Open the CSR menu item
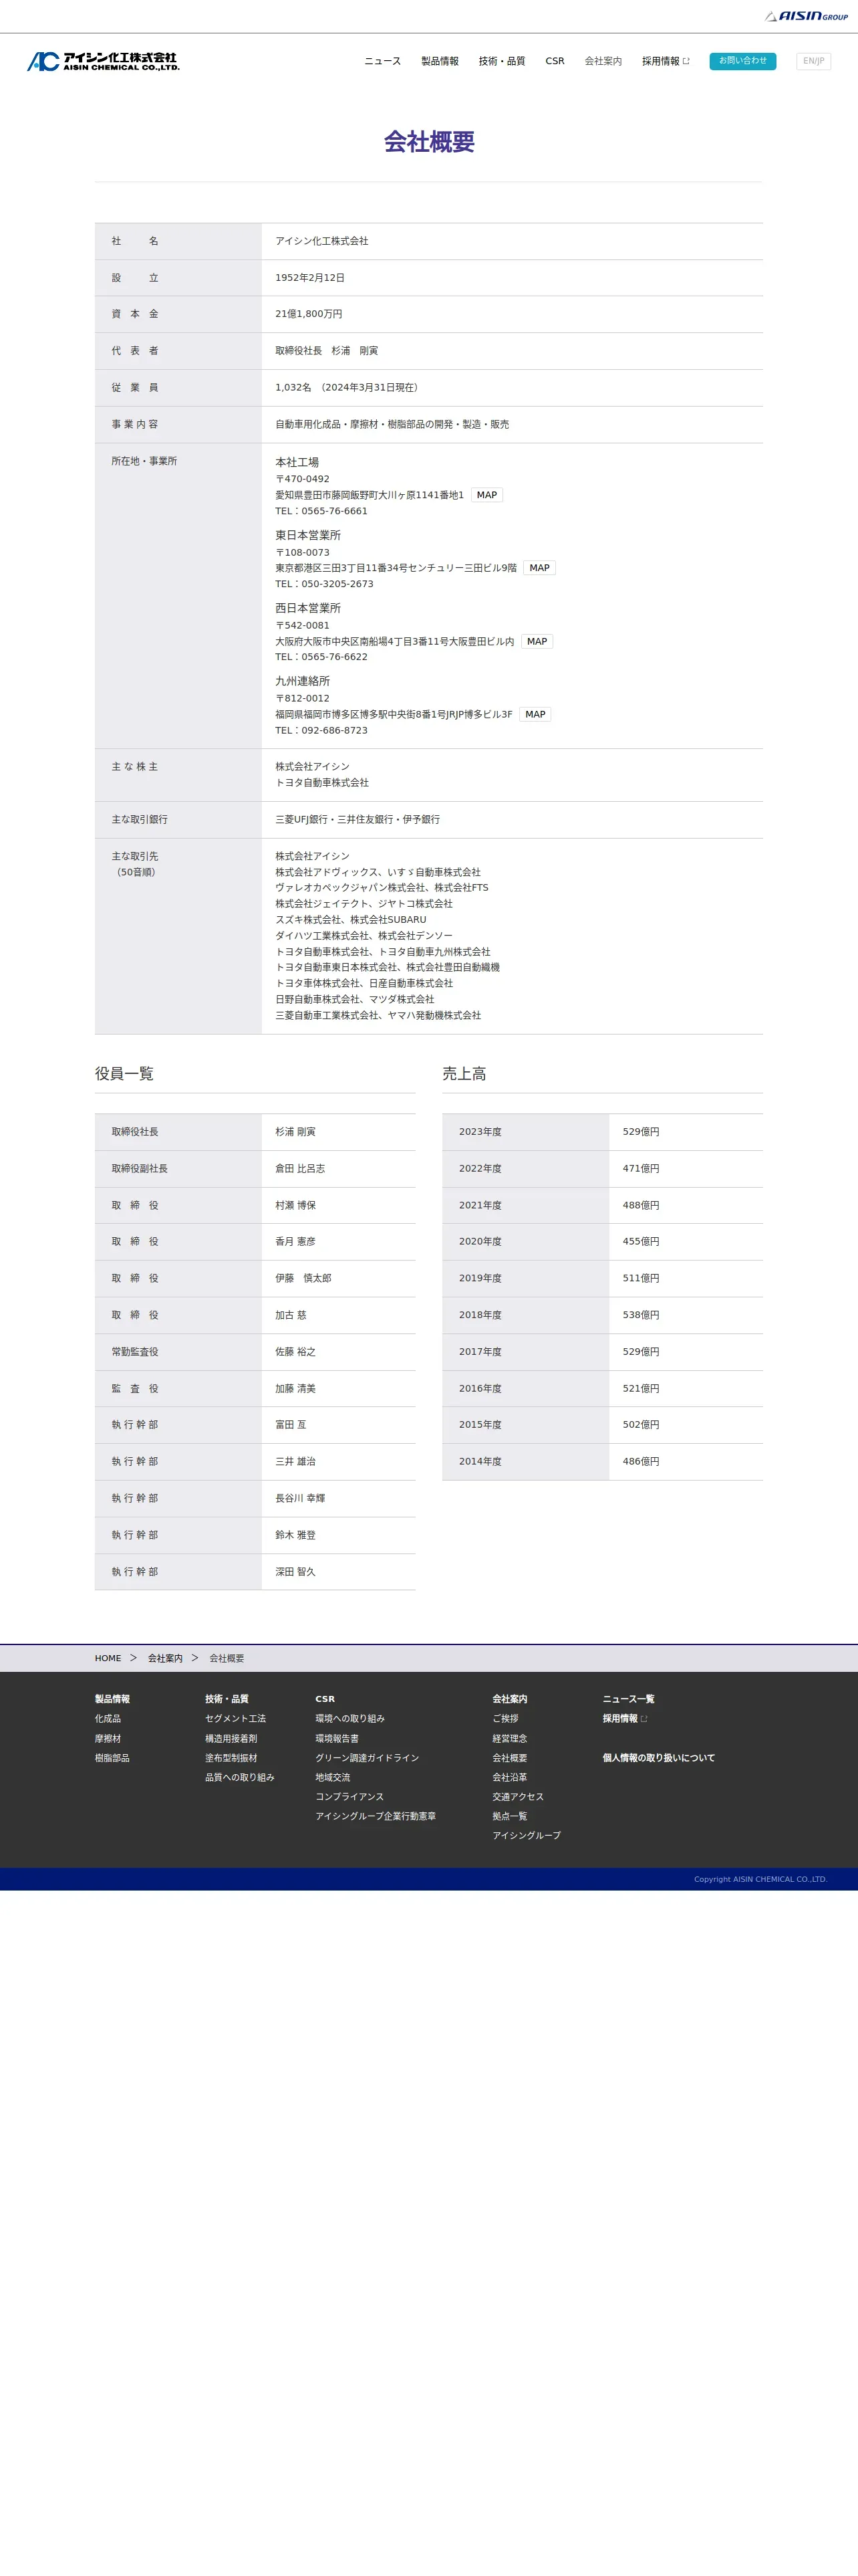858x2576 pixels. (555, 61)
